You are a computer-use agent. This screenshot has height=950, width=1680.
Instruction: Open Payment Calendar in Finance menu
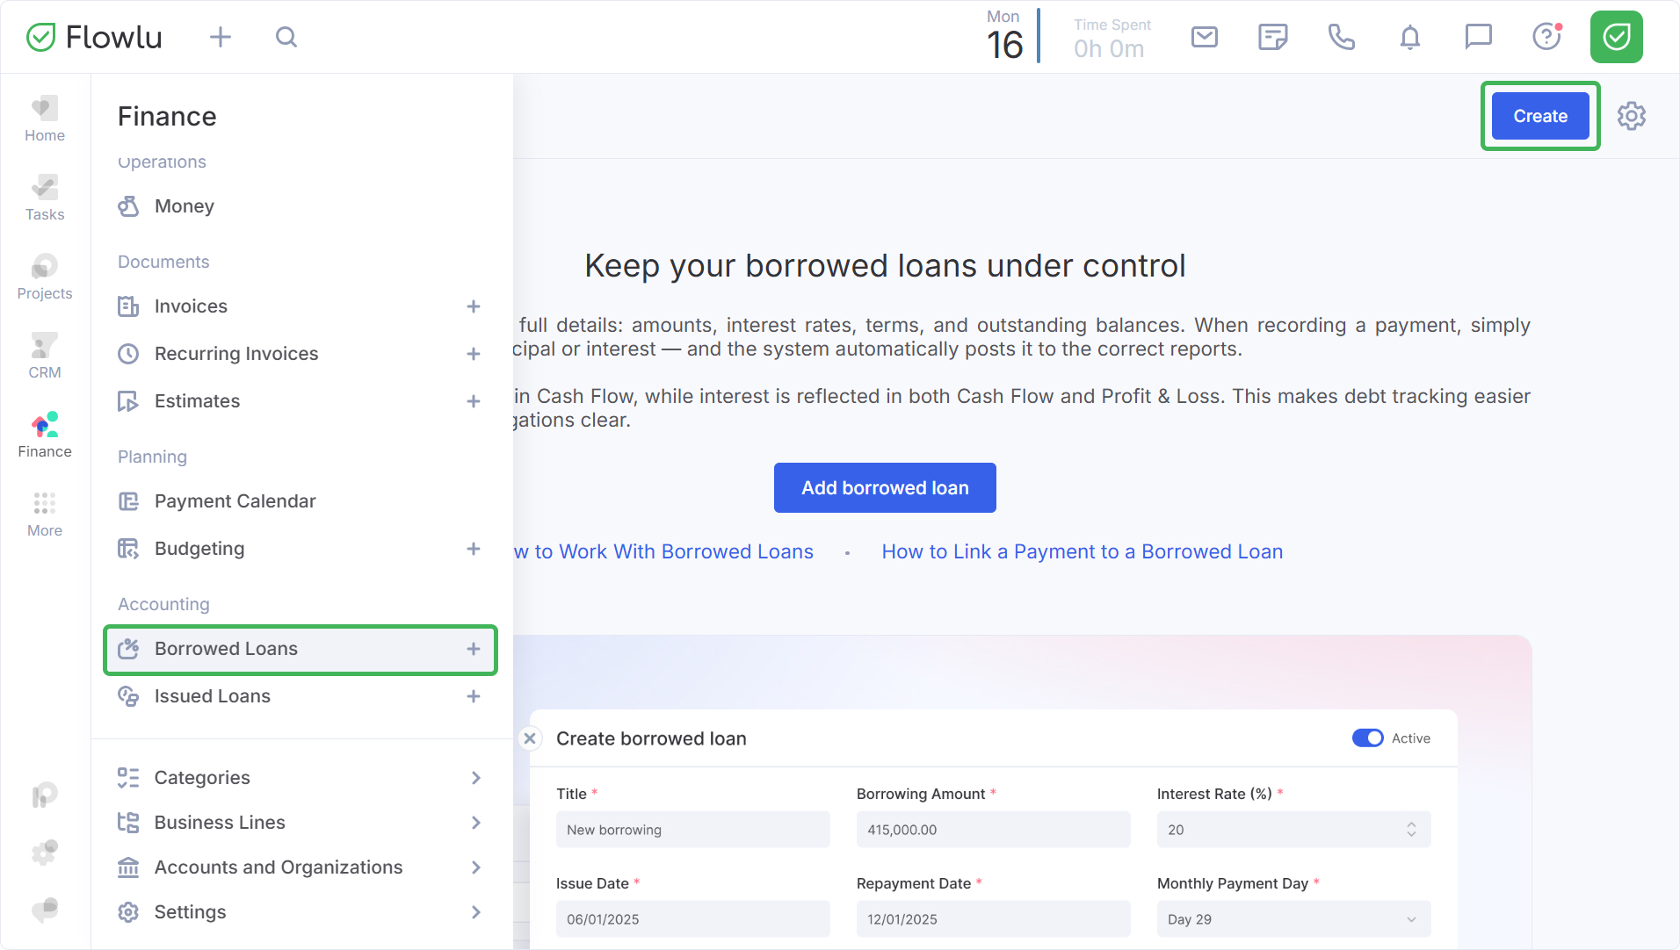(235, 501)
